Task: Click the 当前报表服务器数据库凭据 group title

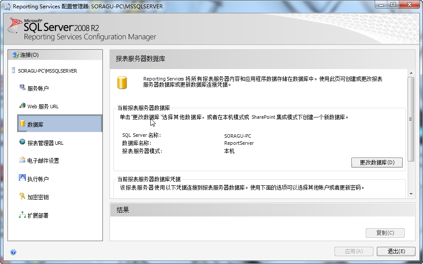Action: [x=149, y=179]
